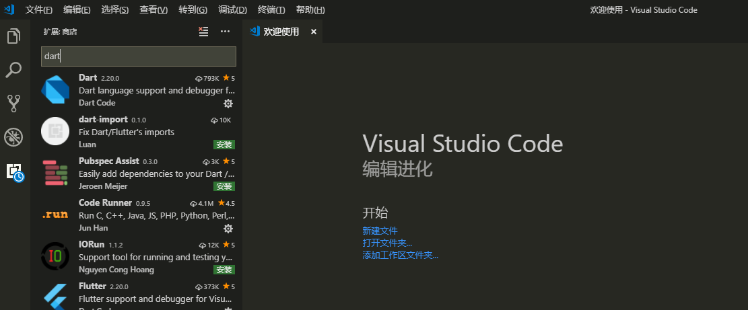Select the Pubspec Assist extension title
The height and width of the screenshot is (310, 748).
109,161
